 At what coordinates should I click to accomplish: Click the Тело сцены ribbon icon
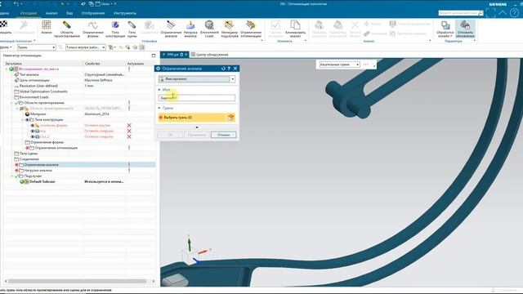[x=132, y=25]
